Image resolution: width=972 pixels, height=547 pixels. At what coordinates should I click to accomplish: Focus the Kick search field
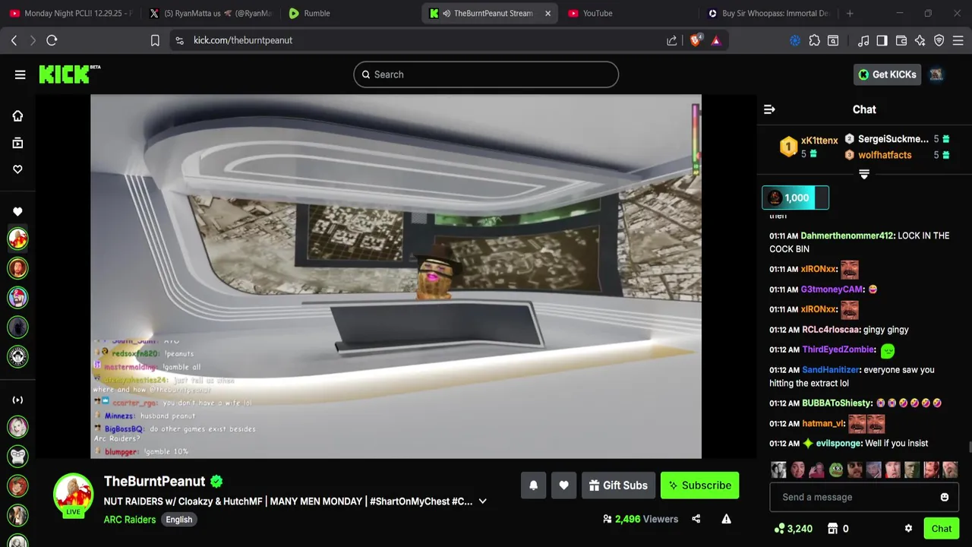(486, 74)
